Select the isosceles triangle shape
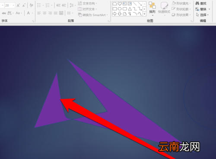This screenshot has width=216, height=159. [130, 9]
